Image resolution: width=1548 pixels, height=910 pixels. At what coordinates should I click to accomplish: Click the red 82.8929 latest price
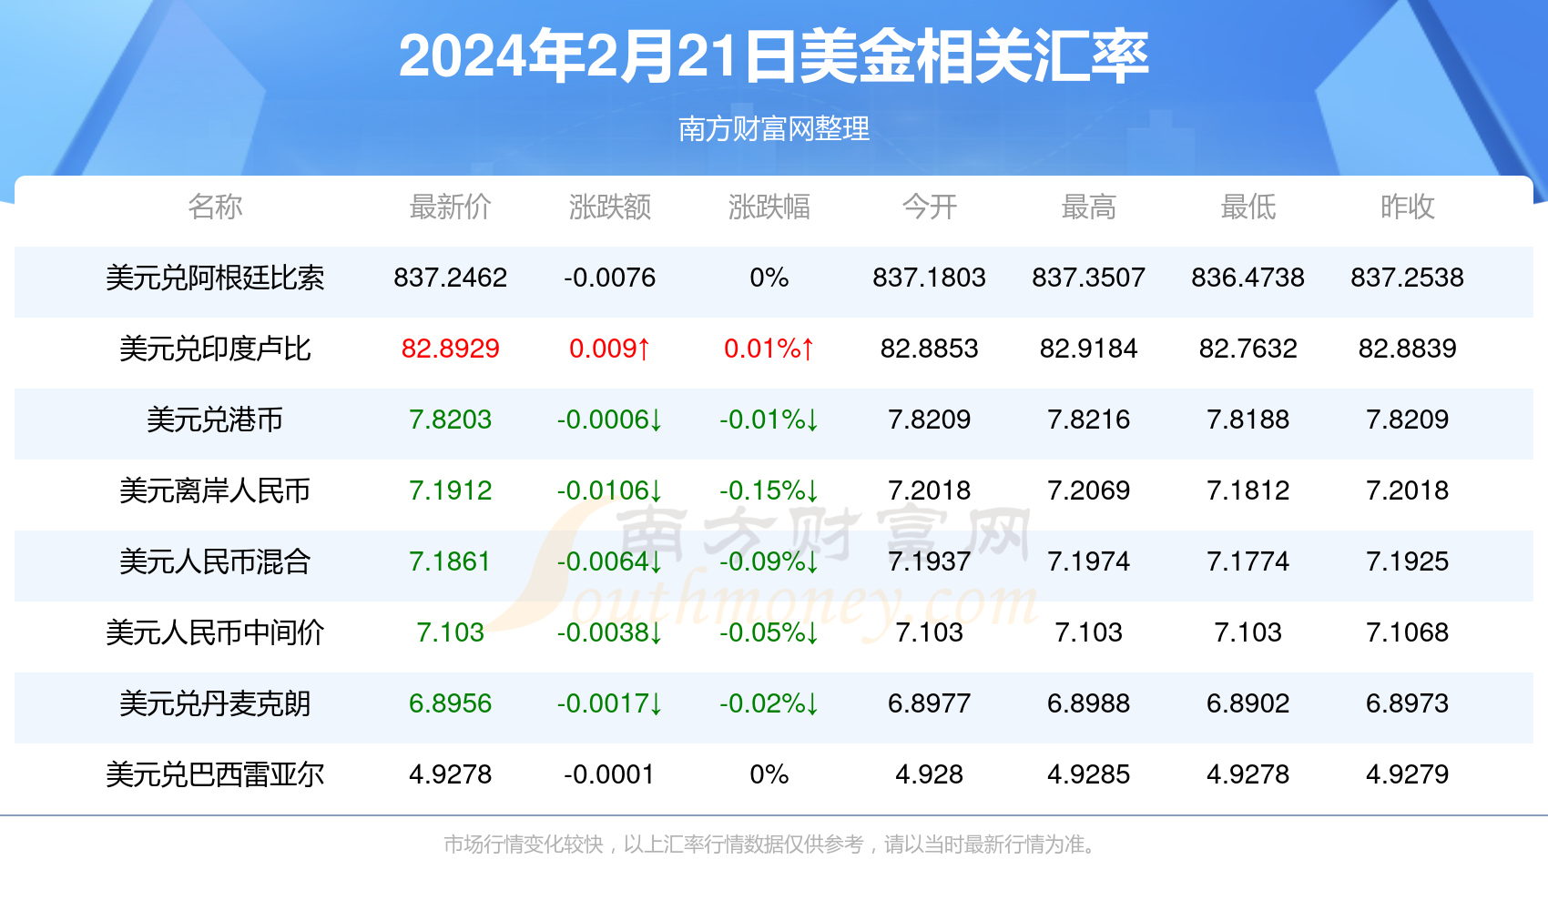coord(450,349)
